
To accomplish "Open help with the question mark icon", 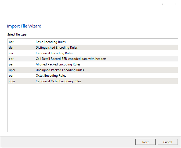I will click(162, 4).
